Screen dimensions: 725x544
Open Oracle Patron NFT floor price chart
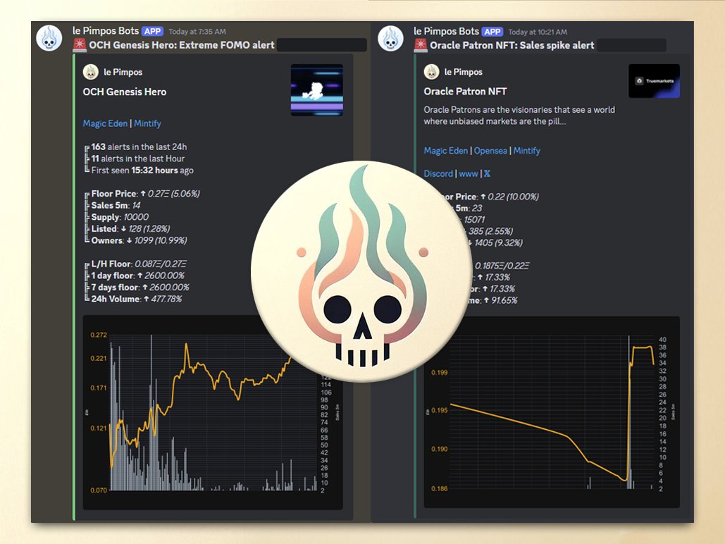point(552,412)
